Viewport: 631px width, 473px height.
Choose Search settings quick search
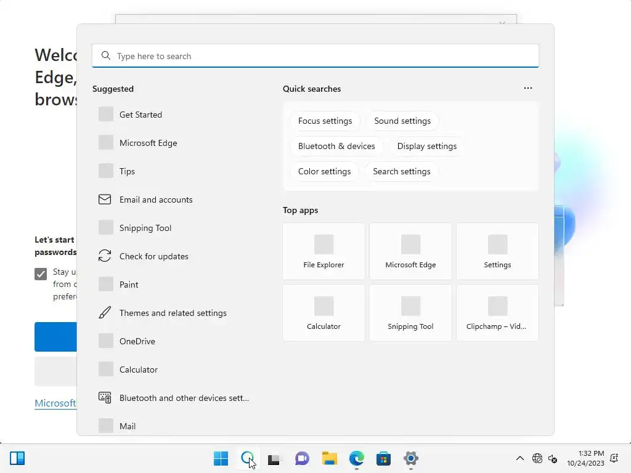click(x=401, y=171)
